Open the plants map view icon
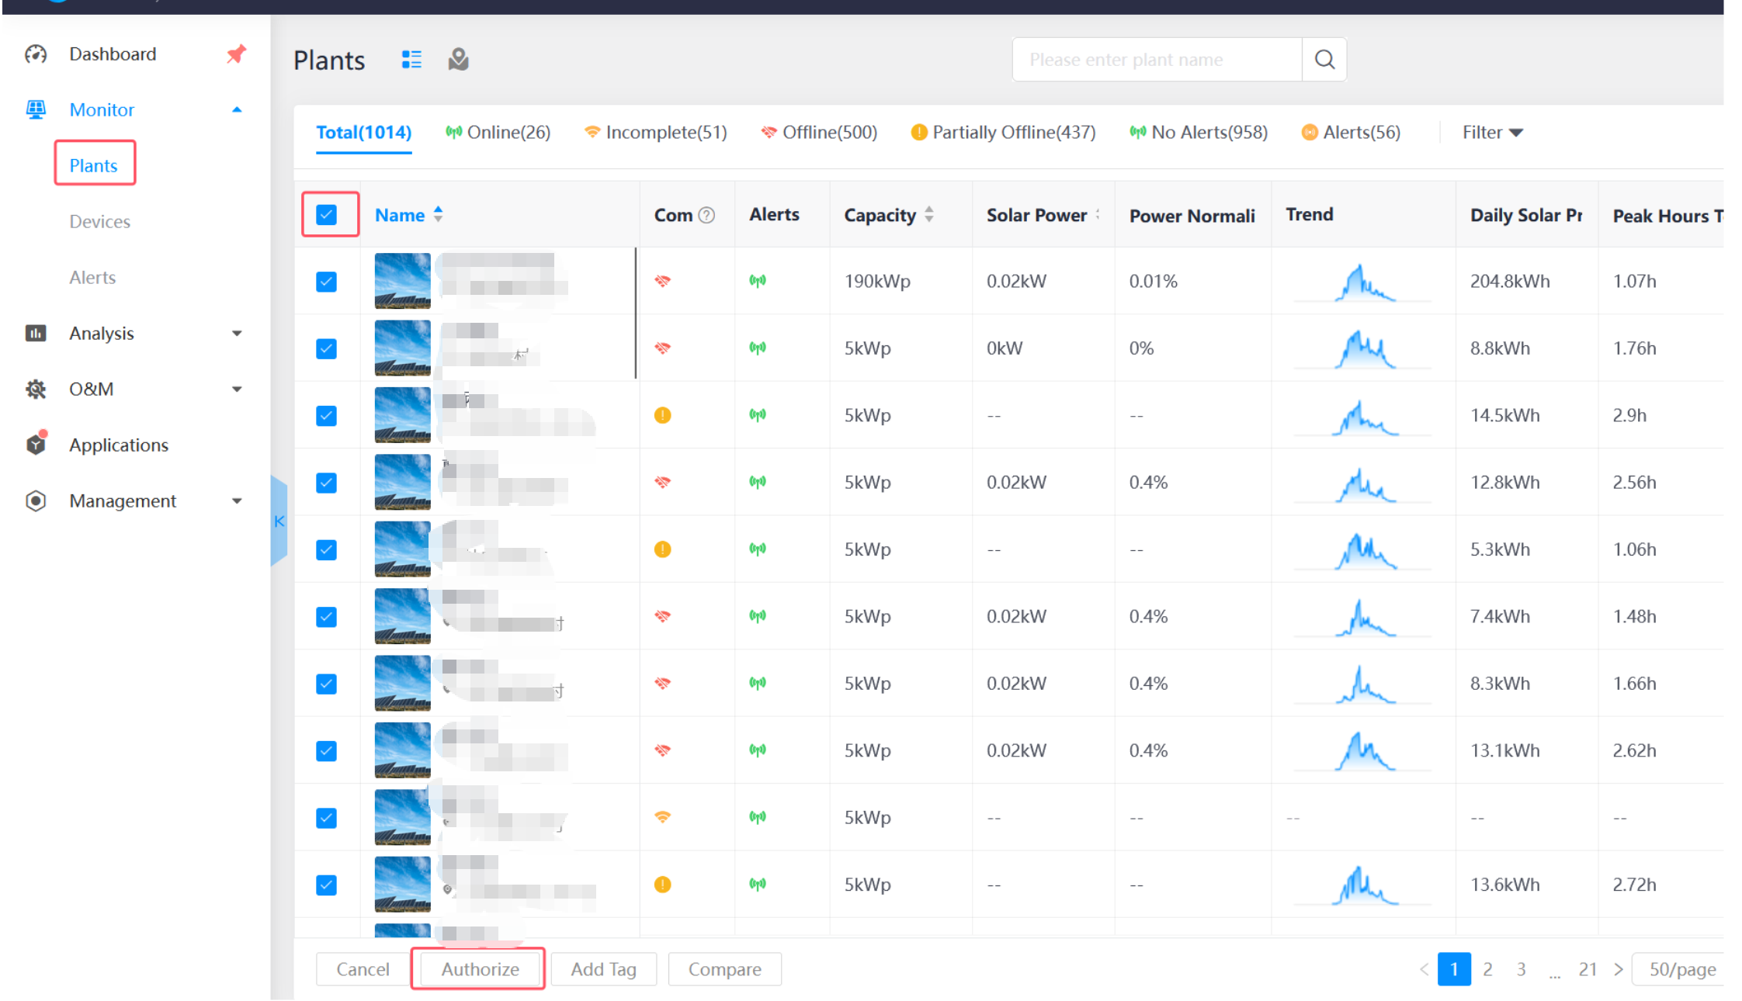The image size is (1742, 1001). pos(459,60)
